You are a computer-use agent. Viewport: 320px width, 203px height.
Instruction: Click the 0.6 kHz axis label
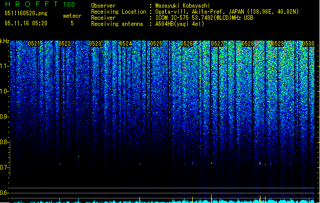pos(4,193)
